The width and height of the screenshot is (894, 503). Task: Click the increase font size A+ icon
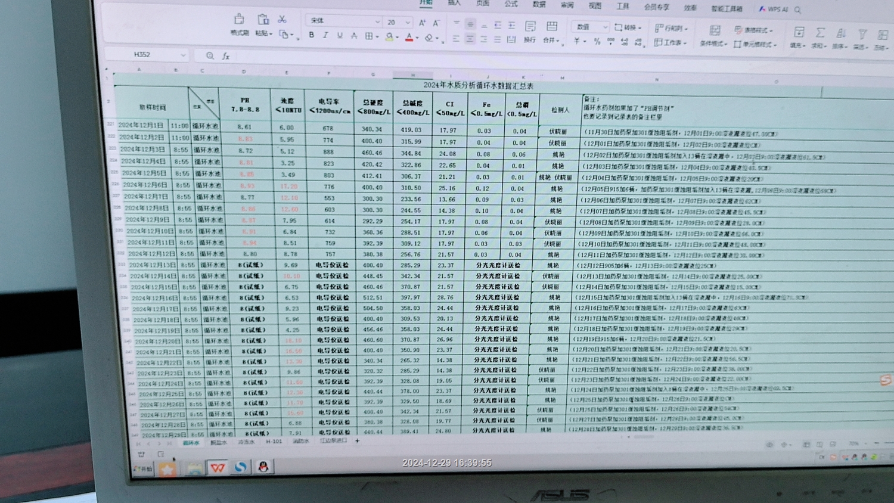[422, 23]
